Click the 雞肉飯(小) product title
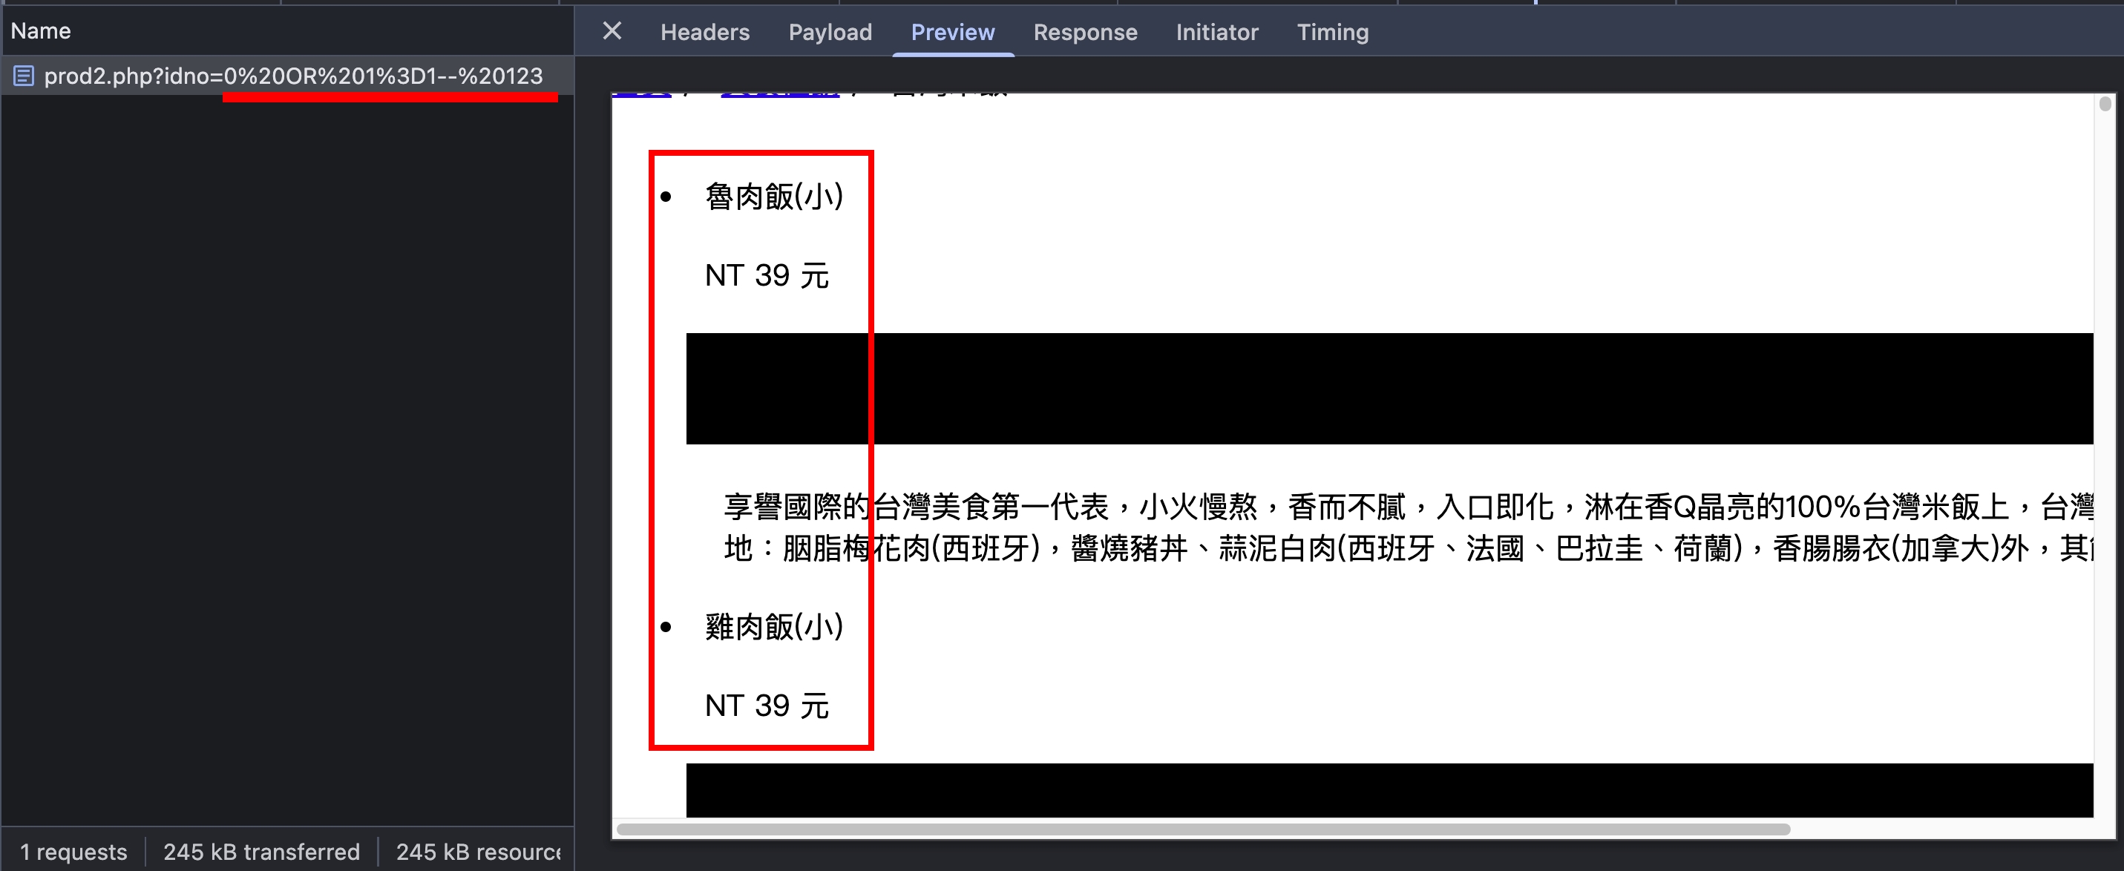This screenshot has height=871, width=2124. [773, 626]
